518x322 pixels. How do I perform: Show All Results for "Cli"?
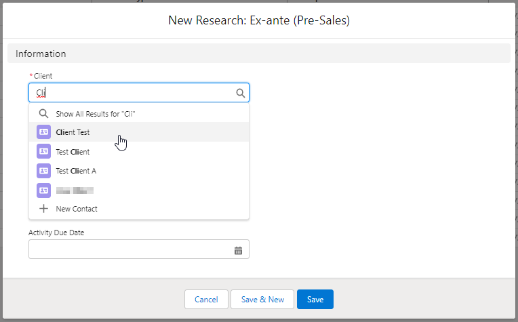[x=96, y=114]
